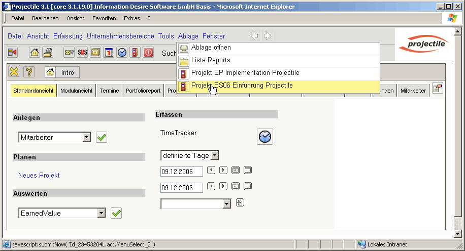This screenshot has height=251, width=465.
Task: Switch to the Mitarbeiter tab
Action: click(x=413, y=91)
